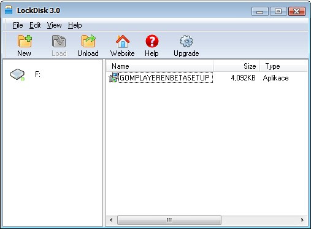
Task: Click the horizontal scrollbar thumb
Action: pyautogui.click(x=169, y=220)
